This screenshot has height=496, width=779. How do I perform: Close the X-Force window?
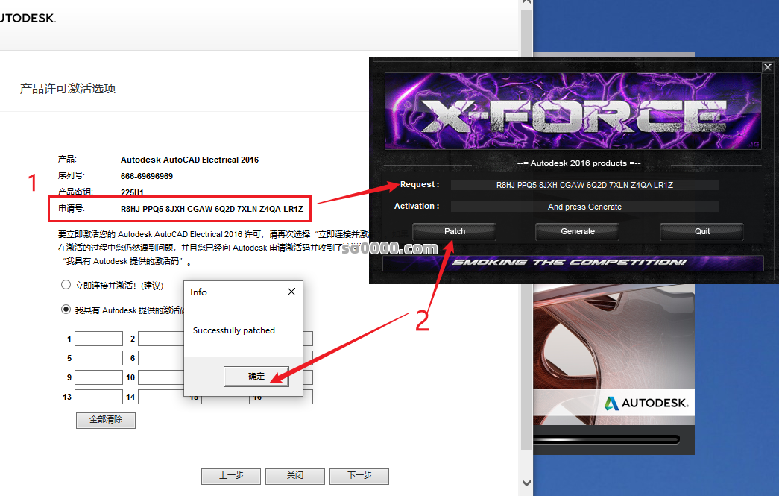click(x=768, y=66)
